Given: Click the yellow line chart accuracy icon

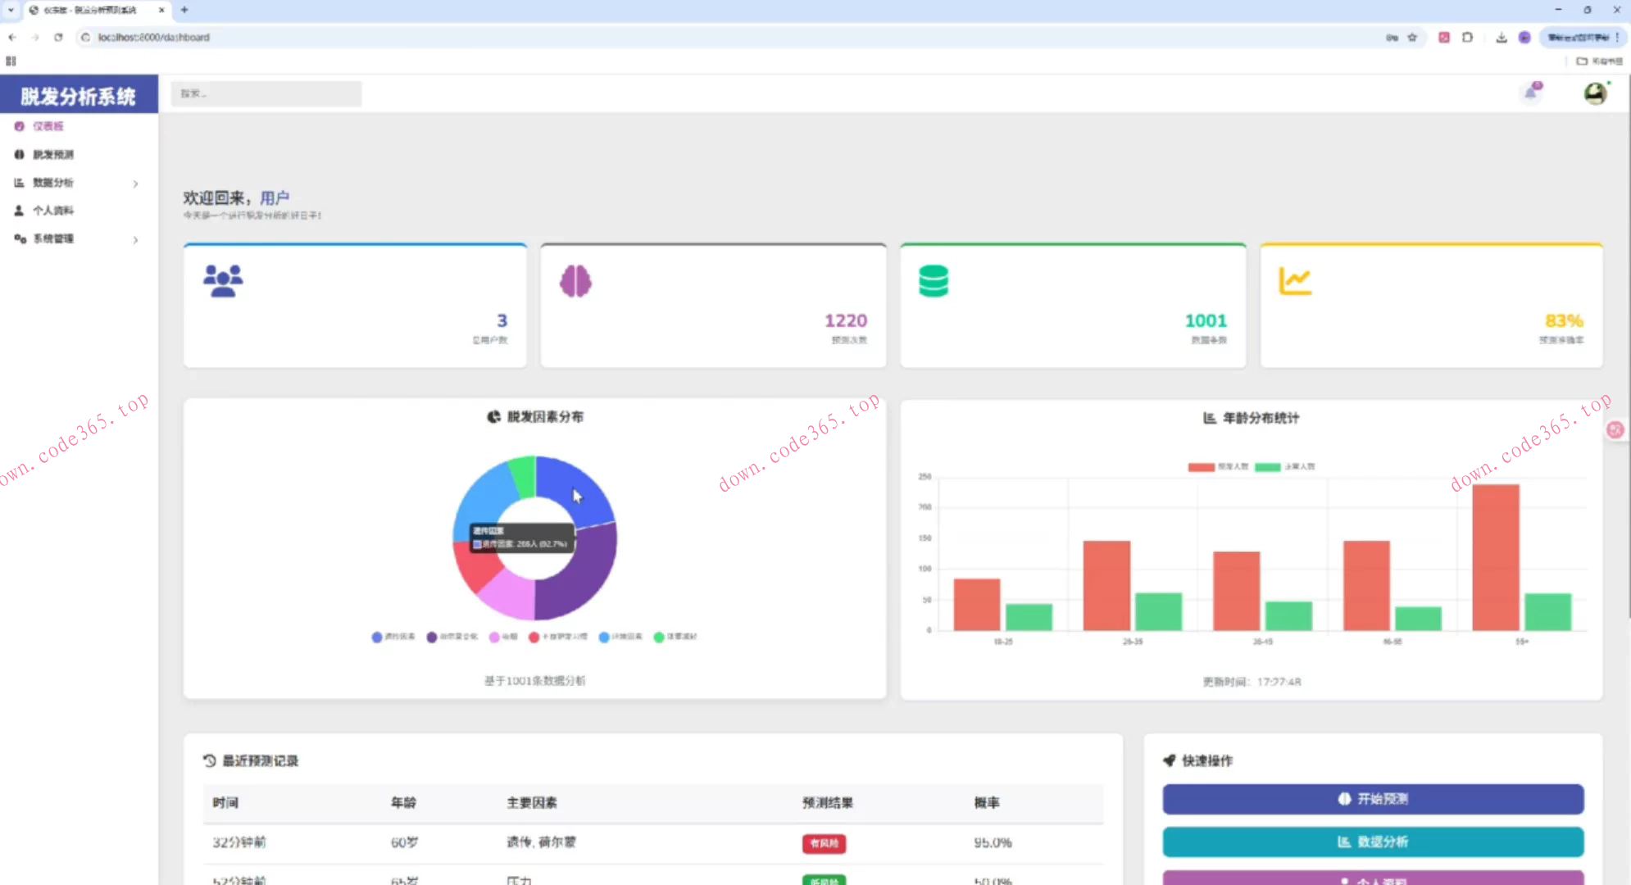Looking at the screenshot, I should [x=1295, y=281].
